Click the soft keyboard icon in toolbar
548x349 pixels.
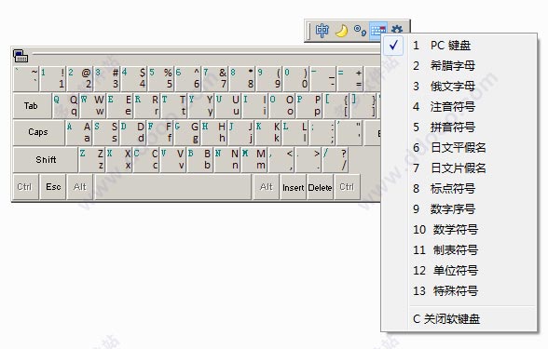tap(378, 31)
